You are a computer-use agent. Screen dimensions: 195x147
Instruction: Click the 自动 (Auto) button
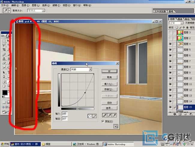point(109,103)
